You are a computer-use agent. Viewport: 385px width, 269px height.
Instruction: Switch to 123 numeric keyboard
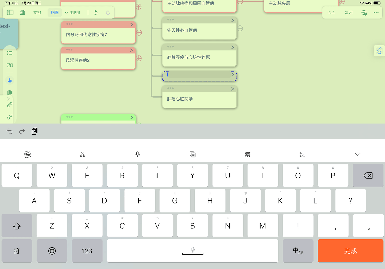pos(87,251)
